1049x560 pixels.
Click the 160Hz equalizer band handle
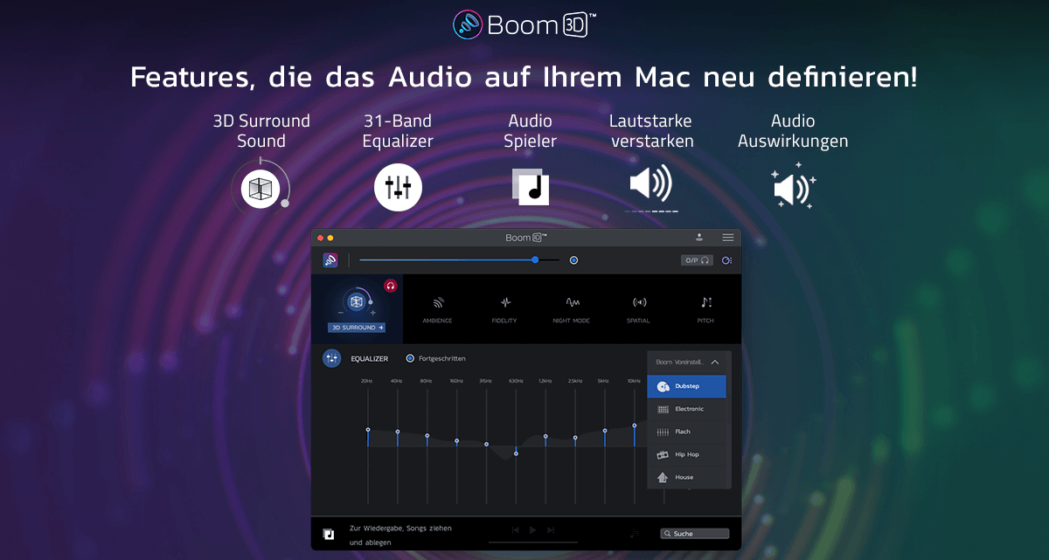[x=457, y=440]
